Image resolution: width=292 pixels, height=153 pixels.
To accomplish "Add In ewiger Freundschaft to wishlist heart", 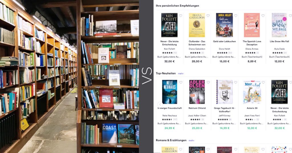I will click(x=181, y=82).
